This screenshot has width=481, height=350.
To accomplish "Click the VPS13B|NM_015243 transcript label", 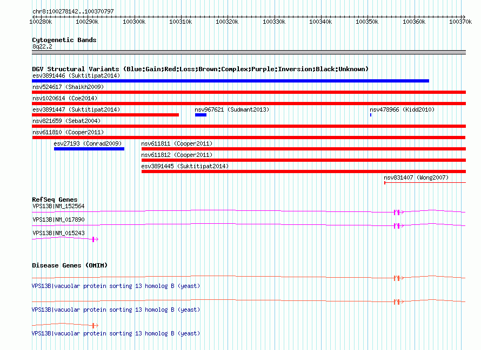I will point(58,233).
